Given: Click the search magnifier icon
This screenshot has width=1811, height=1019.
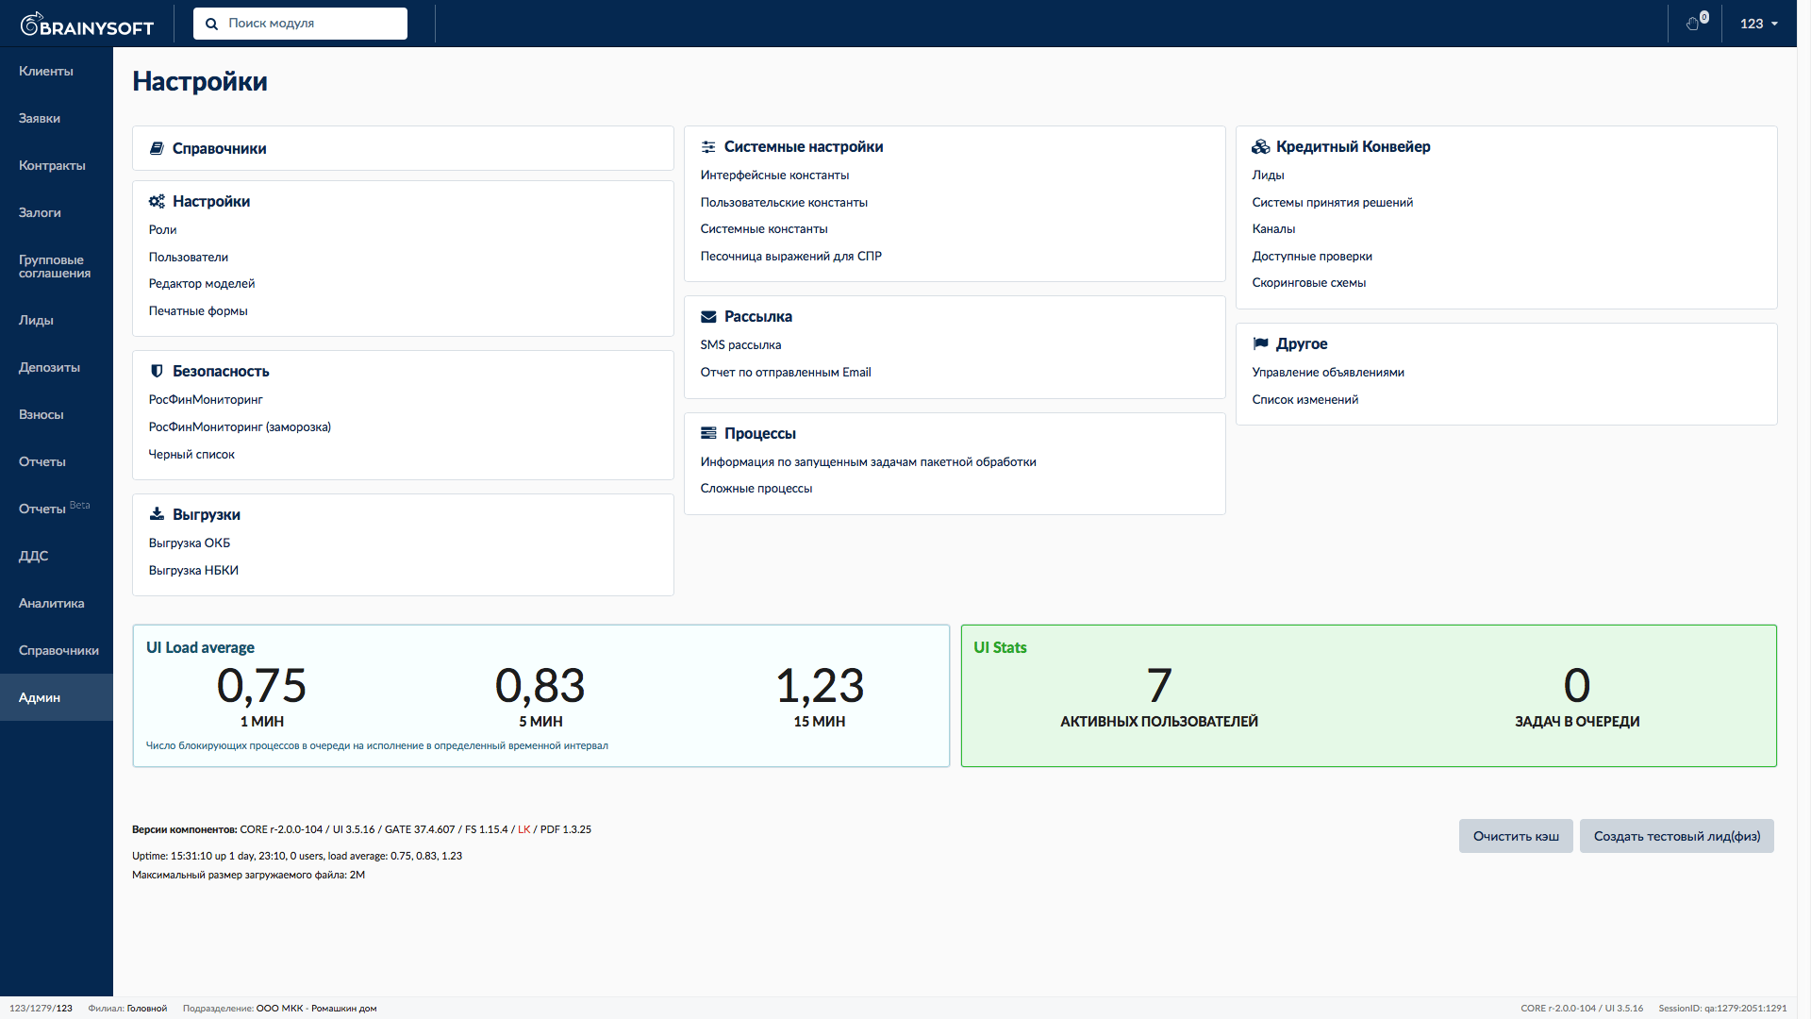Looking at the screenshot, I should click(x=212, y=24).
